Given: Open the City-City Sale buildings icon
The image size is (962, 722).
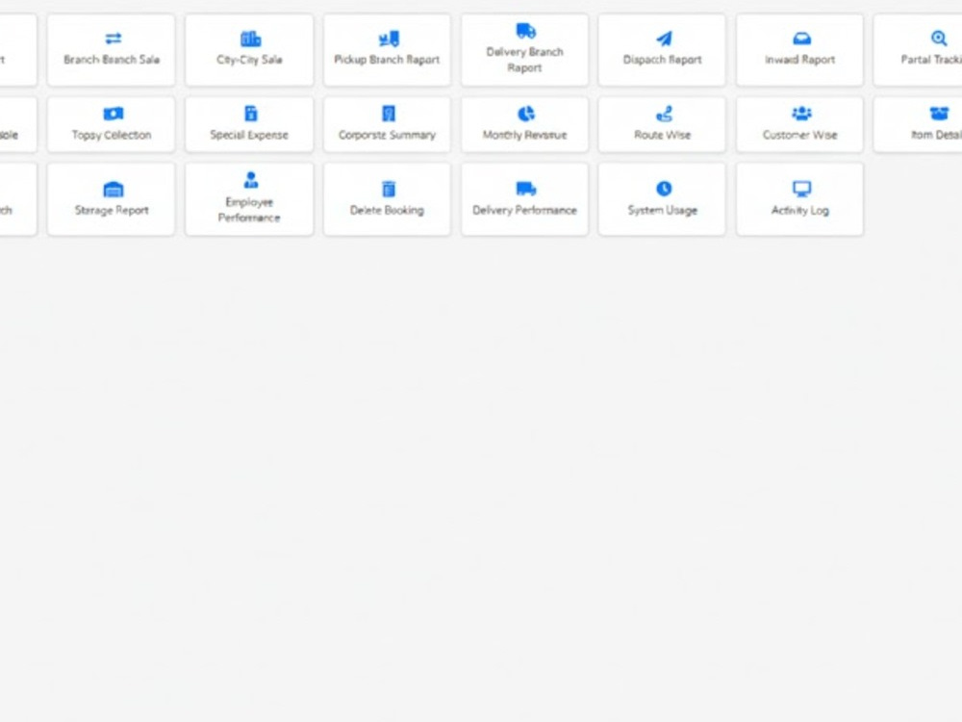Looking at the screenshot, I should 250,39.
